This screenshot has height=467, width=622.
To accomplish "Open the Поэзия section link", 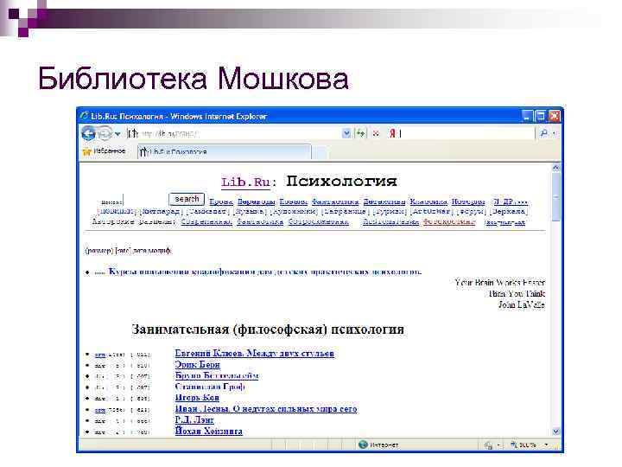I will click(x=293, y=202).
